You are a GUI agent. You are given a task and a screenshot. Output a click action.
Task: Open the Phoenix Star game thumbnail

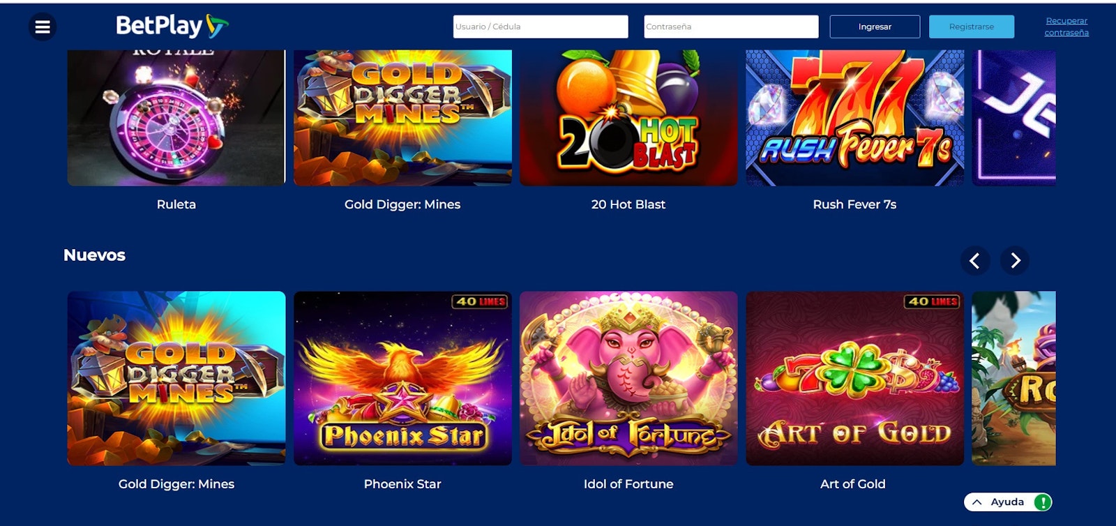[x=402, y=378]
